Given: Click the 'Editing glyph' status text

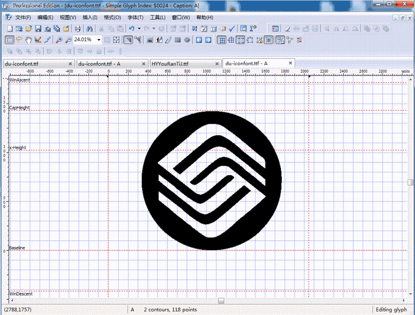Looking at the screenshot, I should tap(391, 309).
